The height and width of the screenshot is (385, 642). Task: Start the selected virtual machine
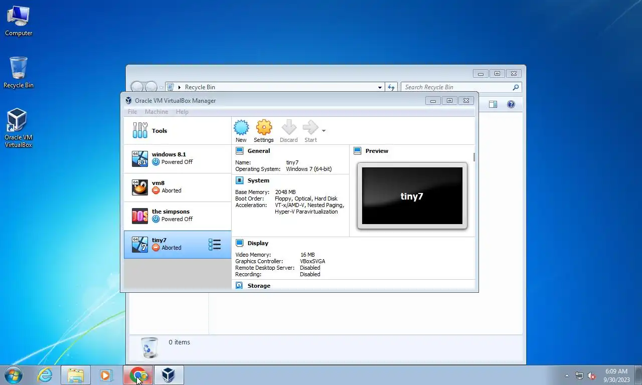(x=310, y=131)
